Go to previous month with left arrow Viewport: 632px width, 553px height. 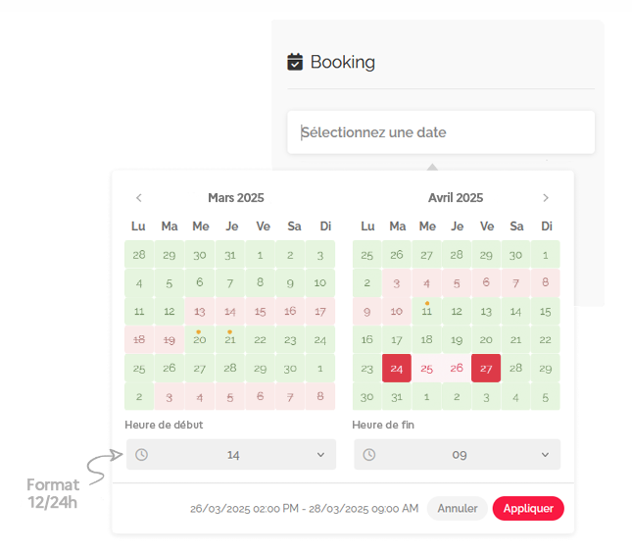point(139,198)
